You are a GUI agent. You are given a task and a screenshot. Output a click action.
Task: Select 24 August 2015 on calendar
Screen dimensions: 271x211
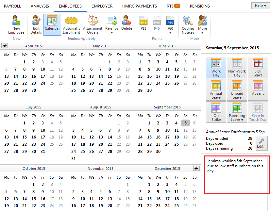click(74, 152)
